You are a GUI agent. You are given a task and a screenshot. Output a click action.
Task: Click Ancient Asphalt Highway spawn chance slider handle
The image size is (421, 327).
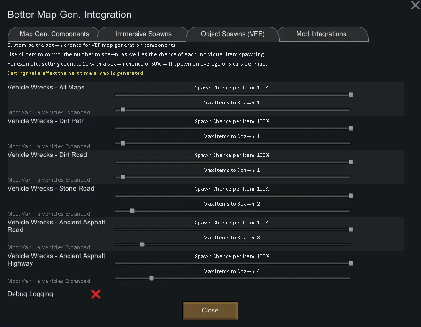click(x=351, y=263)
